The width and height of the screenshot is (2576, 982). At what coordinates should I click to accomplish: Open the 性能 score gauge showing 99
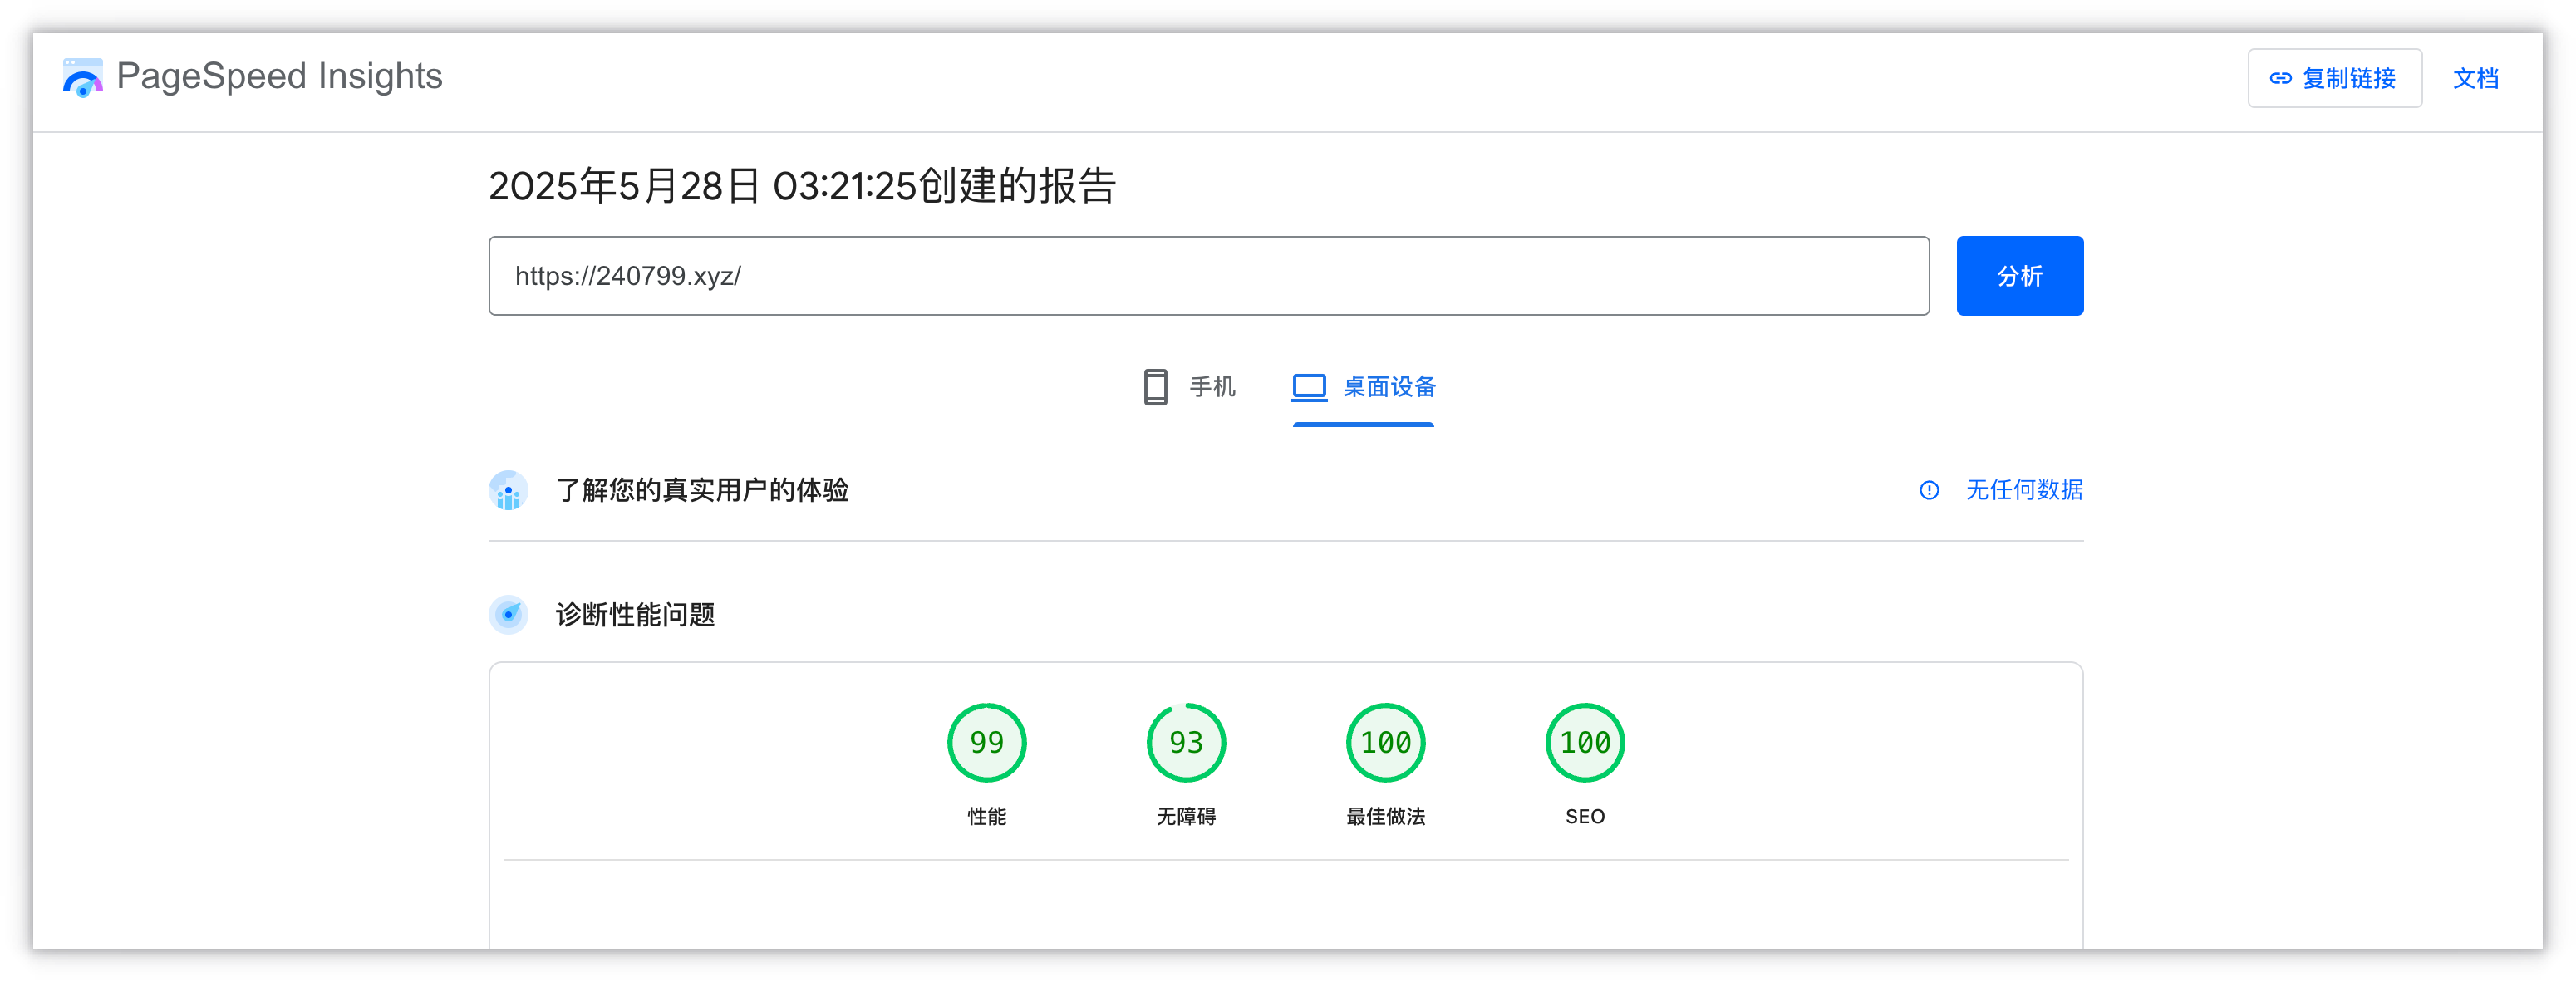(x=986, y=743)
